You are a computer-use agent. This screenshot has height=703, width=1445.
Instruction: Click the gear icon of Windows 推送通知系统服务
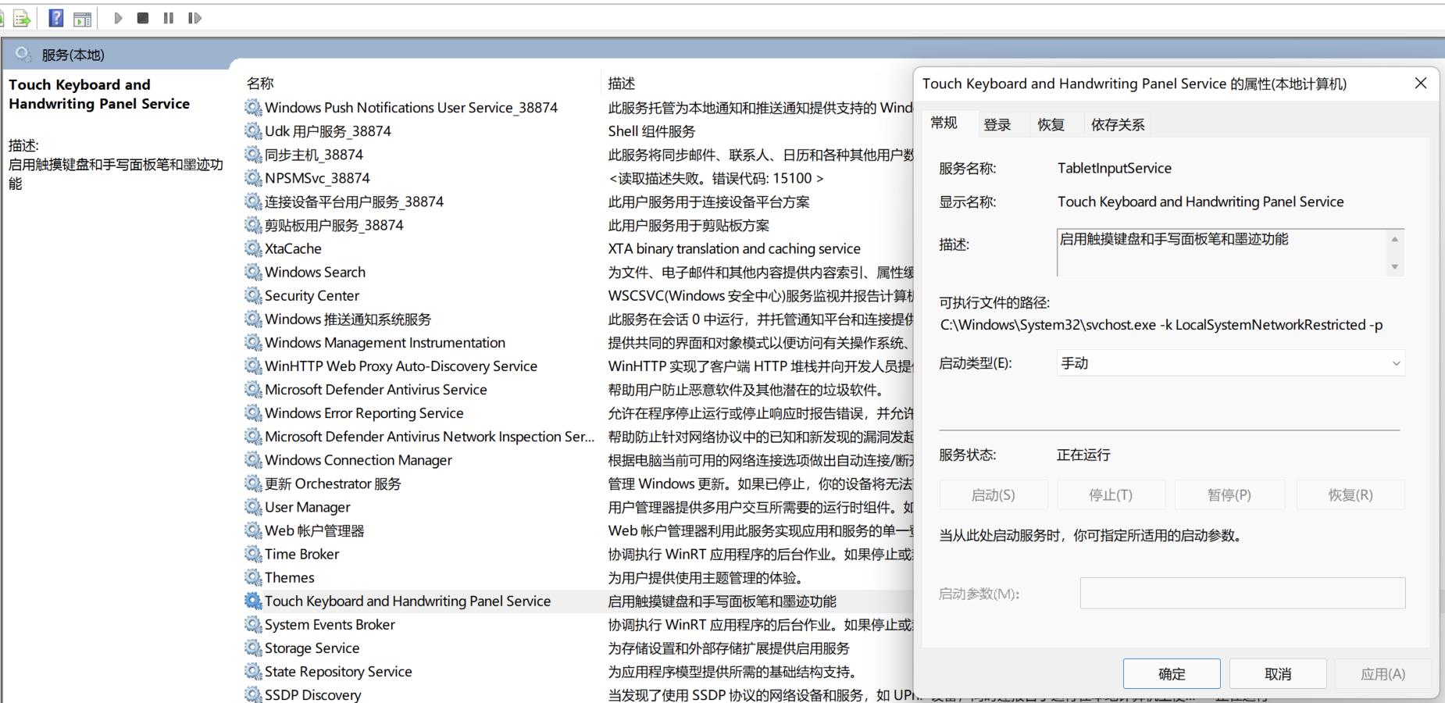click(253, 318)
